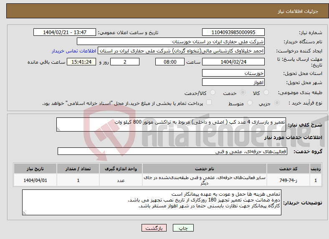Click the تاریخ نیاز column header
Screen dimensions: 329x239
pyautogui.click(x=35, y=169)
